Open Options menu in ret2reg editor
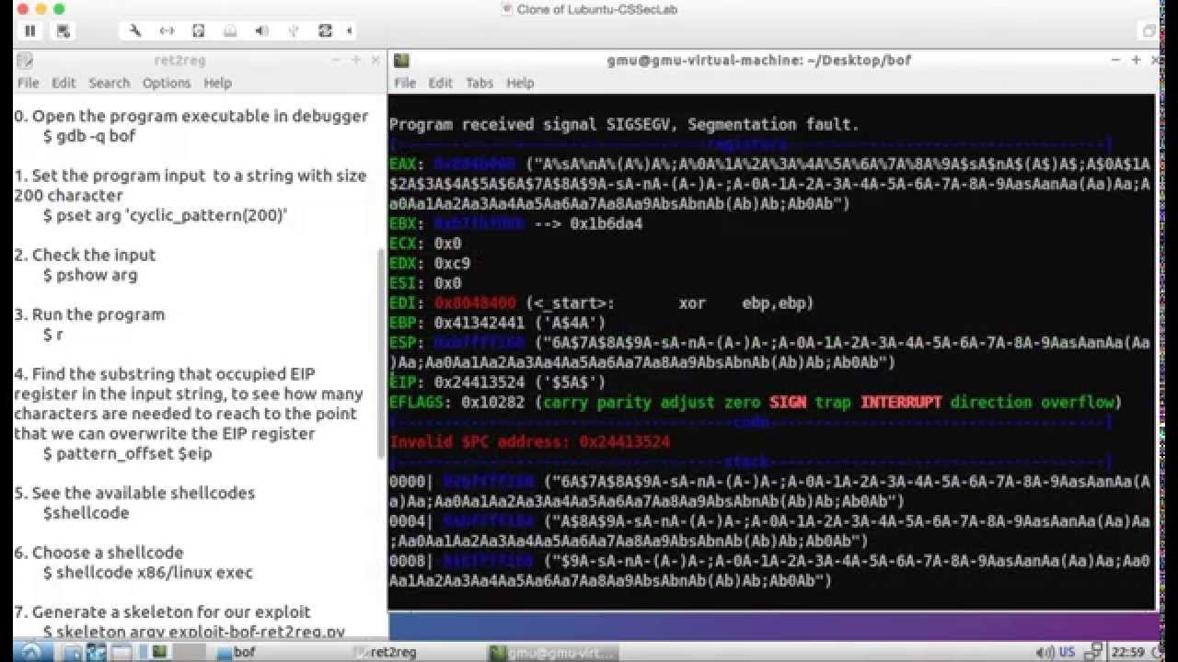 click(x=167, y=83)
